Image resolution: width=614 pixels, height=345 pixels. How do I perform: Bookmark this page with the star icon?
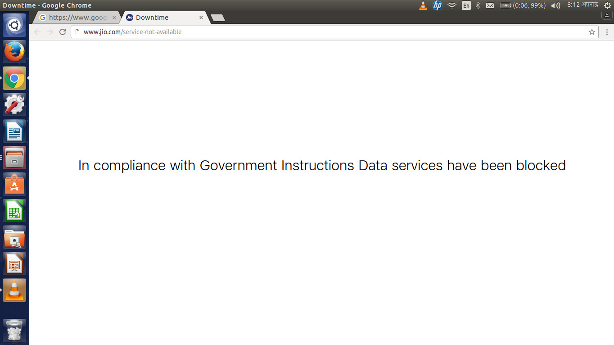[x=591, y=32]
